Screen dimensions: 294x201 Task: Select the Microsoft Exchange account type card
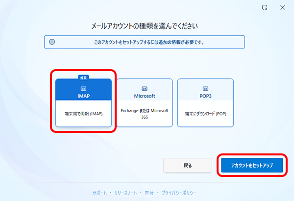coord(145,103)
